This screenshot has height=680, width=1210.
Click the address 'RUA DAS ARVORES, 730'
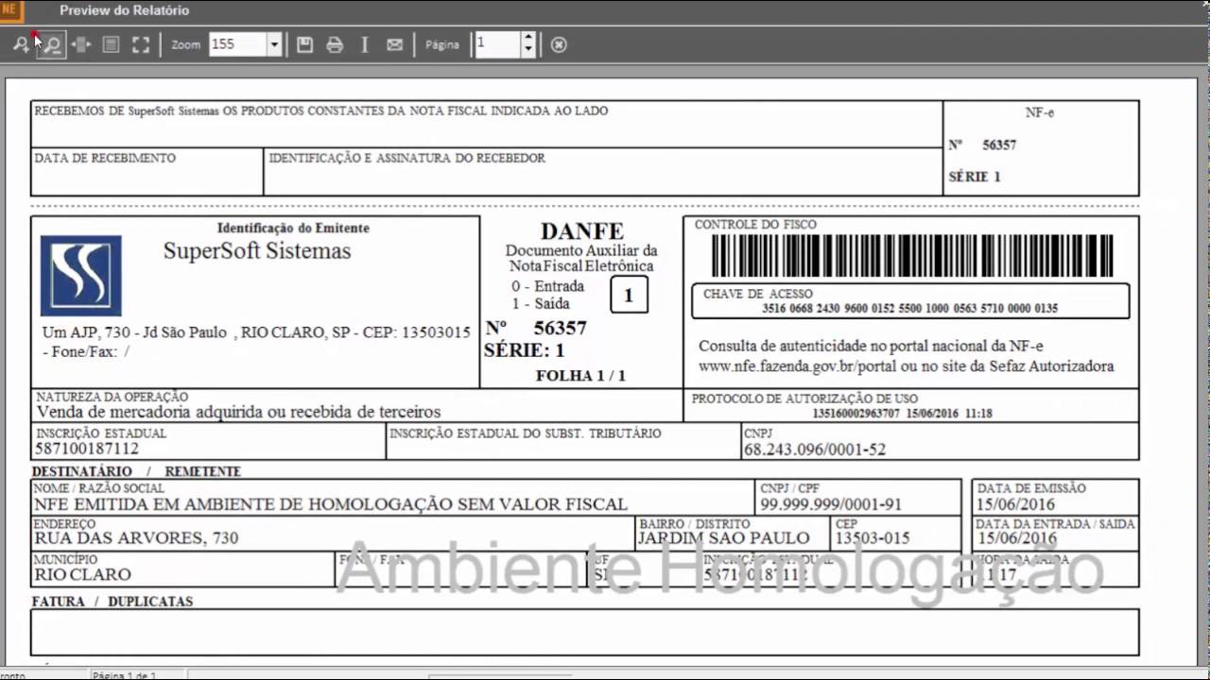(136, 538)
